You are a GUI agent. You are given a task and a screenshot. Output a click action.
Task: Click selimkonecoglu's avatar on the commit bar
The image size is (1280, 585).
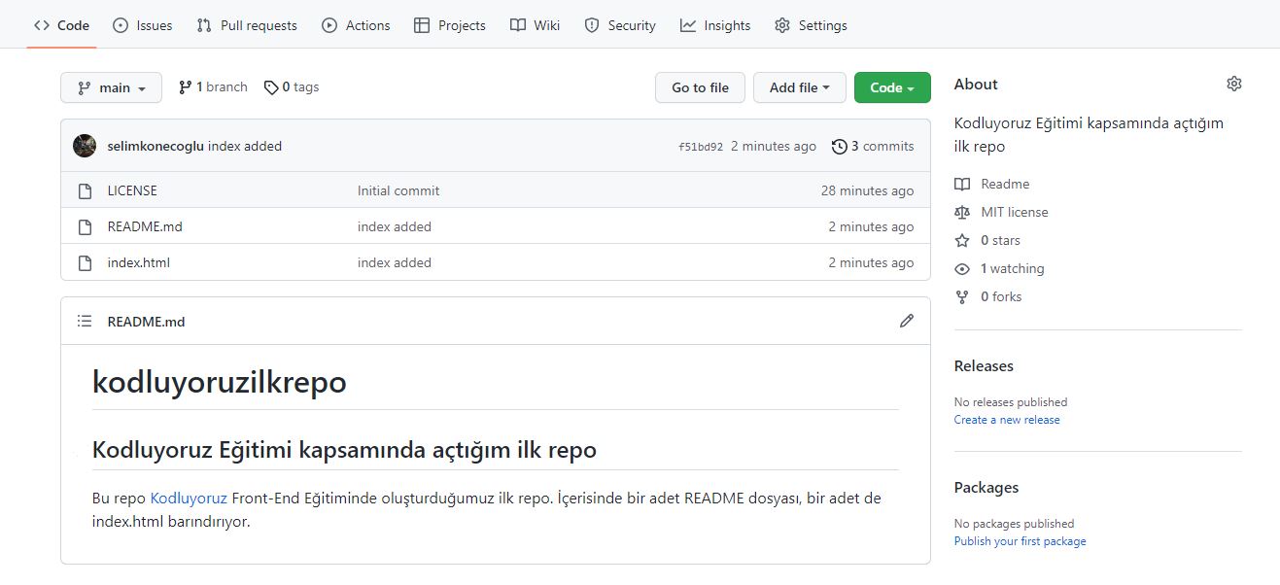pos(85,145)
